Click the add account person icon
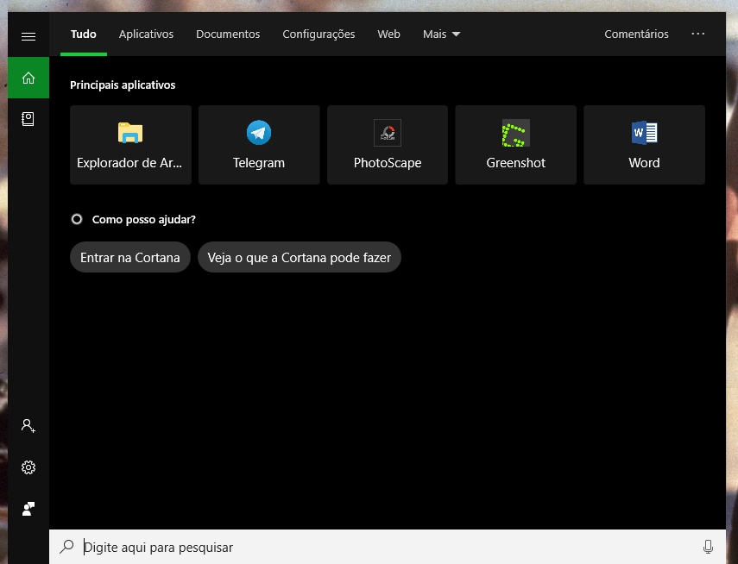 [28, 426]
